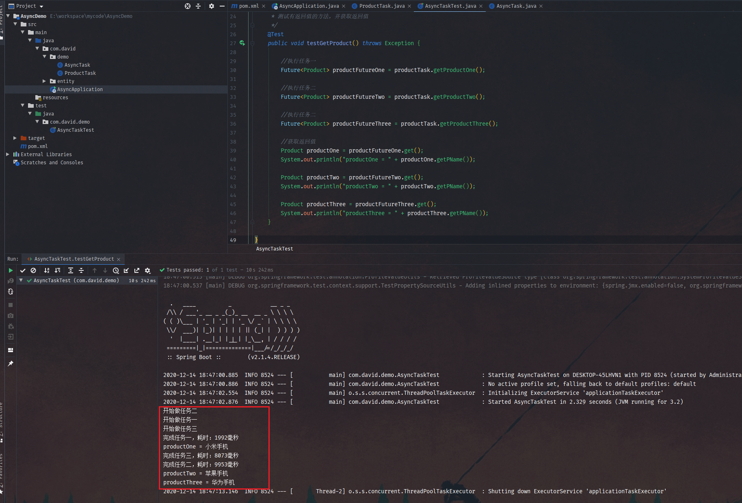Switch to ProductTask.java tab

click(x=382, y=6)
